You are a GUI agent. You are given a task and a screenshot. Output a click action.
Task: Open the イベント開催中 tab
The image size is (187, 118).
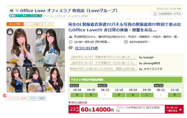(x=33, y=24)
